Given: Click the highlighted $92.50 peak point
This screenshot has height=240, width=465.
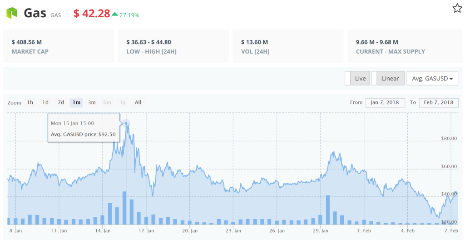Looking at the screenshot, I should (x=126, y=123).
